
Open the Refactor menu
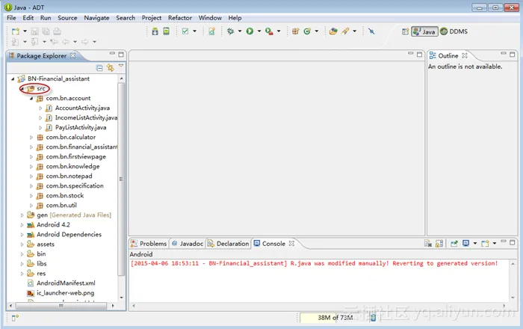180,17
